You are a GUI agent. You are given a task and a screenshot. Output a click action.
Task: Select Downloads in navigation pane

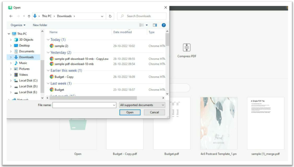[x=26, y=57]
